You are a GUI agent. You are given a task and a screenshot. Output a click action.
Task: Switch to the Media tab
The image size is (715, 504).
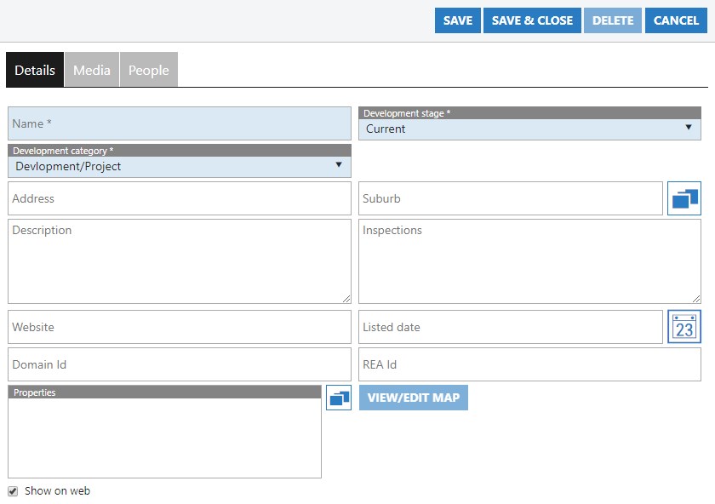[92, 70]
